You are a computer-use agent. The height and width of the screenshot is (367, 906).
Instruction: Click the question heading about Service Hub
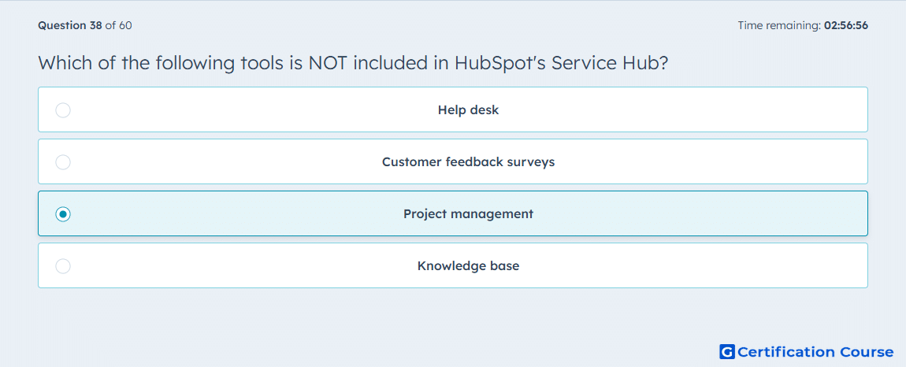353,62
